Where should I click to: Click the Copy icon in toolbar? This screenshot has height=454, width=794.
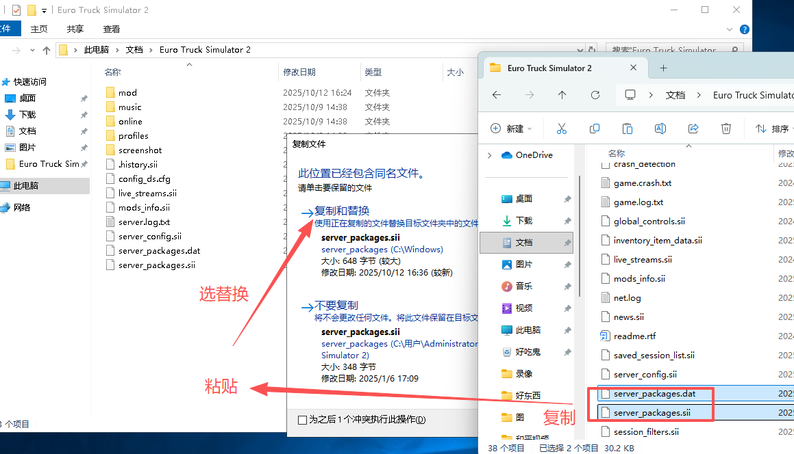pyautogui.click(x=595, y=129)
